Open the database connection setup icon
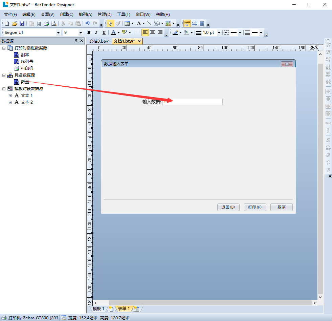This screenshot has height=321, width=332. [x=39, y=23]
